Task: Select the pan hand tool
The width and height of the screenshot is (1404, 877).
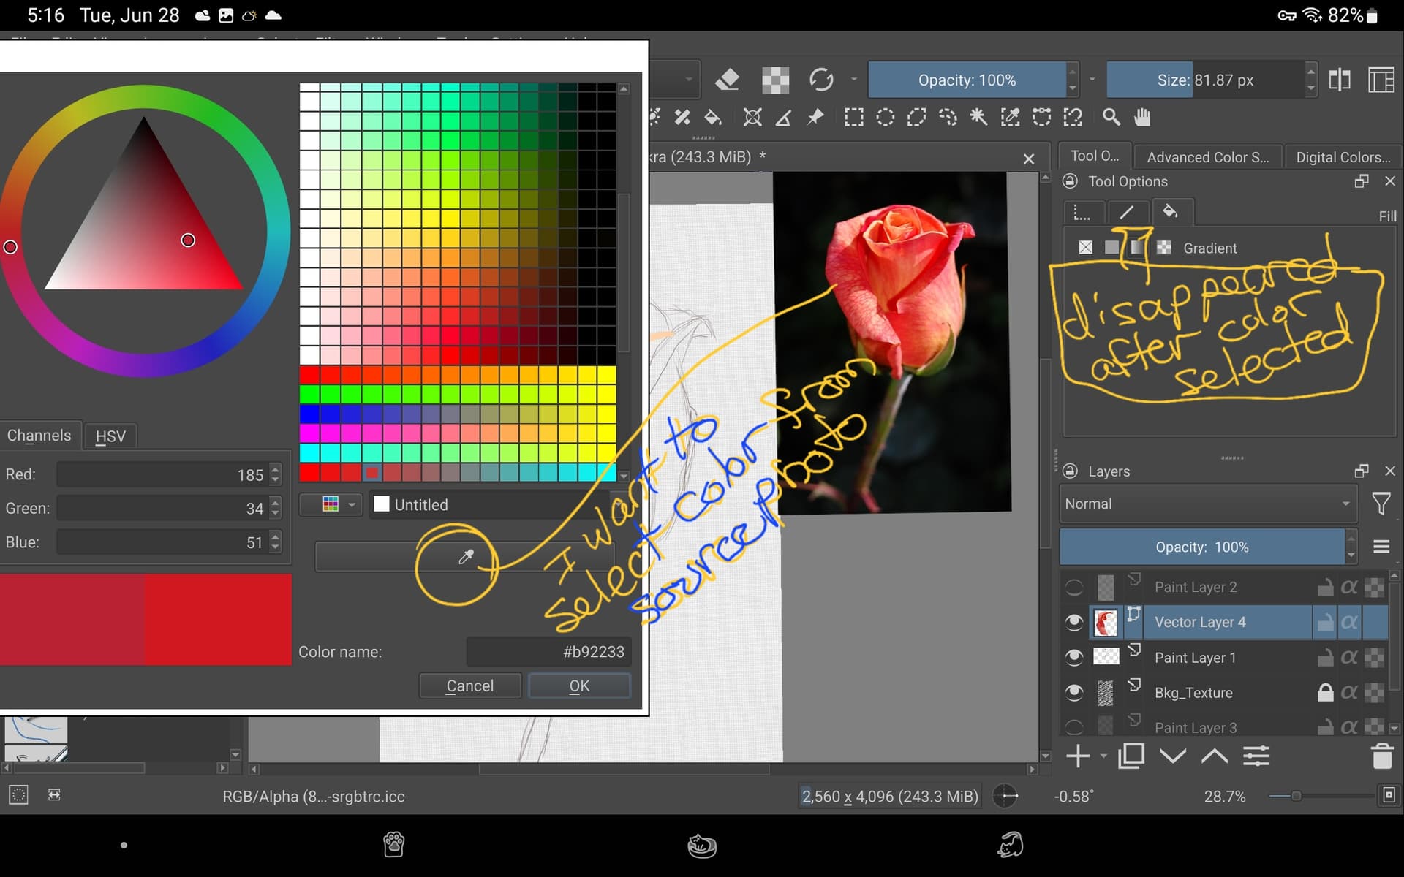Action: [x=1142, y=117]
